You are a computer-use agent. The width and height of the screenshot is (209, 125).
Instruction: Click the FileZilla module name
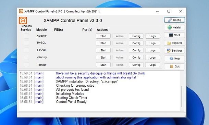point(41,50)
